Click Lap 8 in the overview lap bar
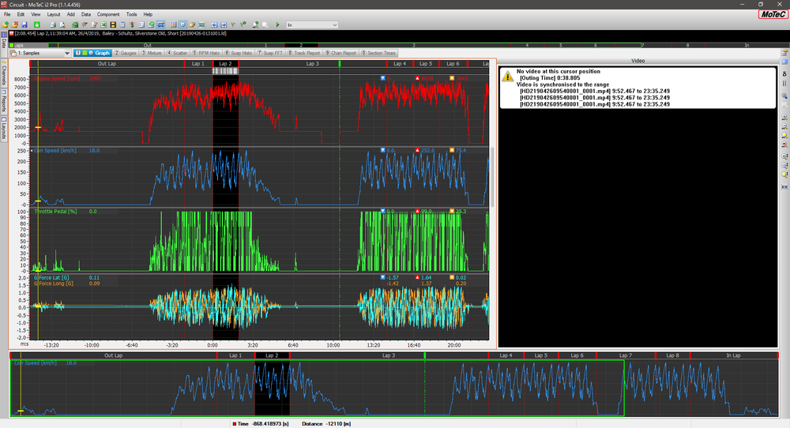 pos(672,355)
